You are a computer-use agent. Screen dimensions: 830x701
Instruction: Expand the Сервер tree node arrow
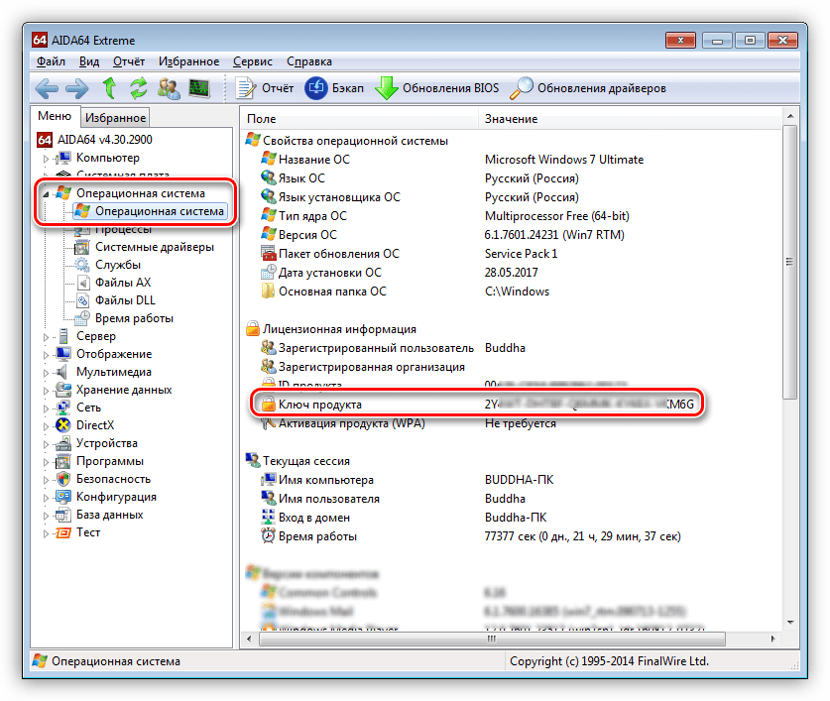click(x=46, y=337)
